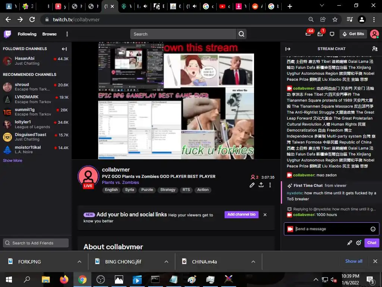The height and width of the screenshot is (287, 382).
Task: Expand CHINA.m4a download options arrow
Action: pos(253,262)
